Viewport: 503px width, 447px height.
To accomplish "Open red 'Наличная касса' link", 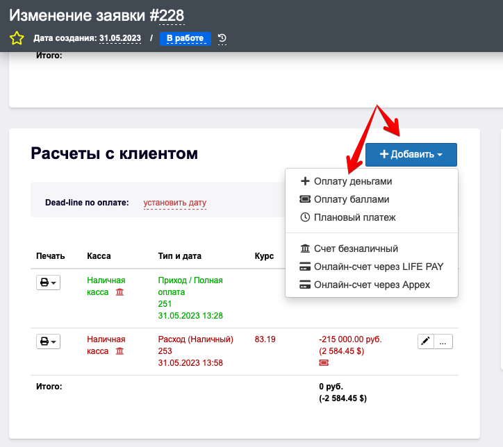I will [106, 345].
